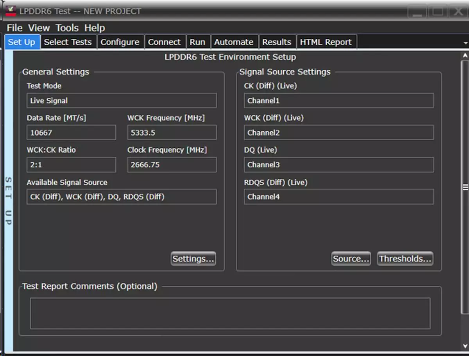Viewport: 469px width, 356px height.
Task: Click the Test Mode Live Signal field
Action: [122, 100]
